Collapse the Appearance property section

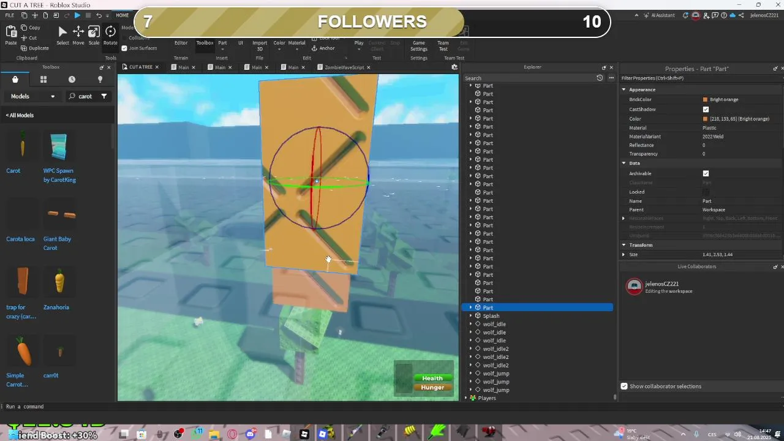(624, 89)
